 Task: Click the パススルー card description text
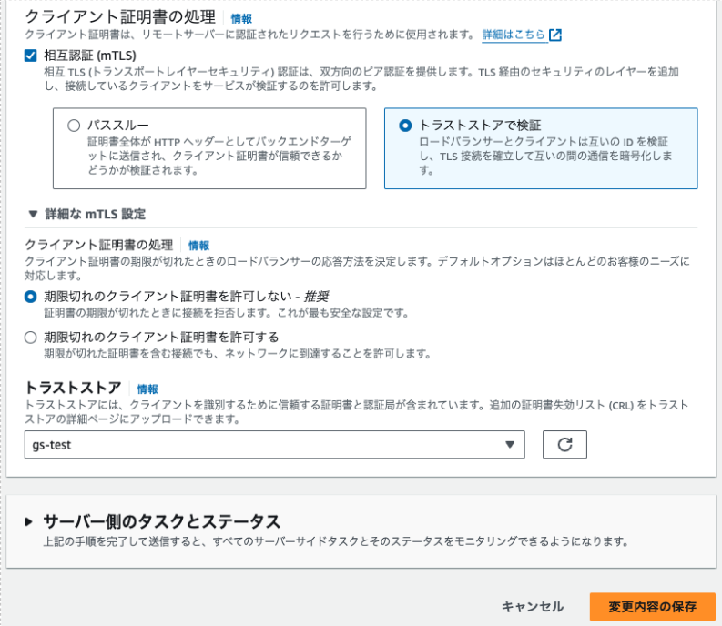click(x=220, y=156)
